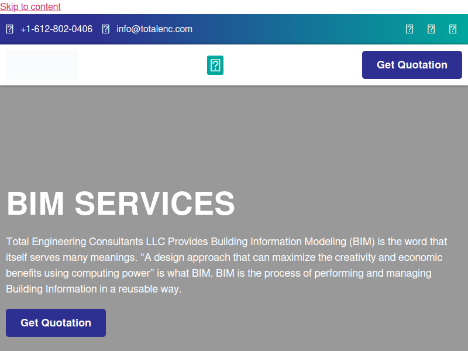Open the first social icon in top bar
This screenshot has height=351, width=468.
[x=409, y=29]
